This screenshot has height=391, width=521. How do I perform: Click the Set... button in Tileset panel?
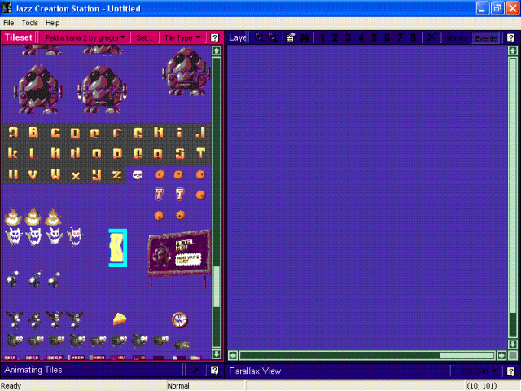coord(144,38)
